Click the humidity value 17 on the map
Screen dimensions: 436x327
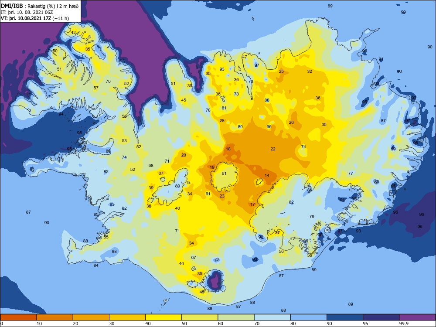click(252, 204)
